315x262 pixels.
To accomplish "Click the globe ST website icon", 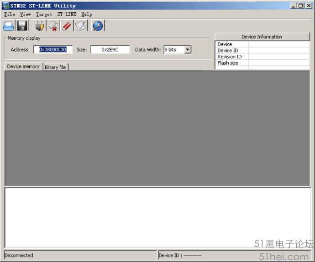I will [98, 26].
